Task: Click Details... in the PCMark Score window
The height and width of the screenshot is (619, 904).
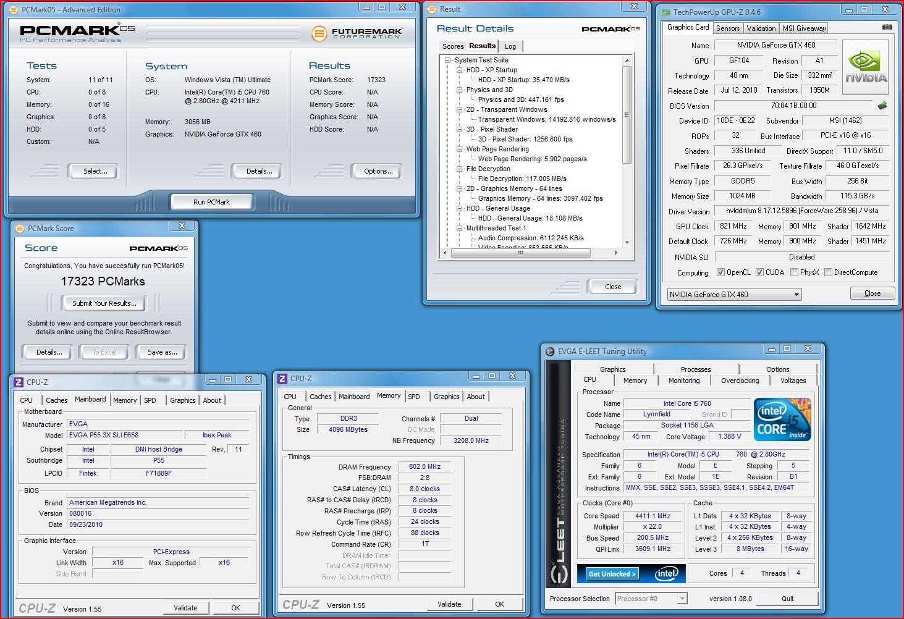Action: coord(49,352)
